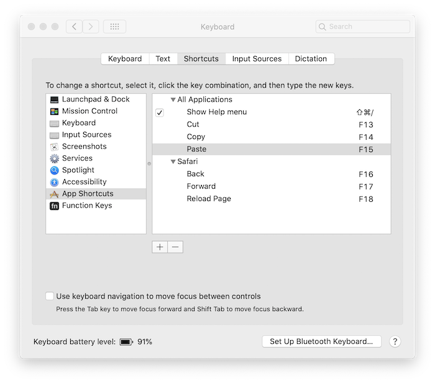
Task: Click the keyboard battery level icon
Action: pyautogui.click(x=126, y=342)
